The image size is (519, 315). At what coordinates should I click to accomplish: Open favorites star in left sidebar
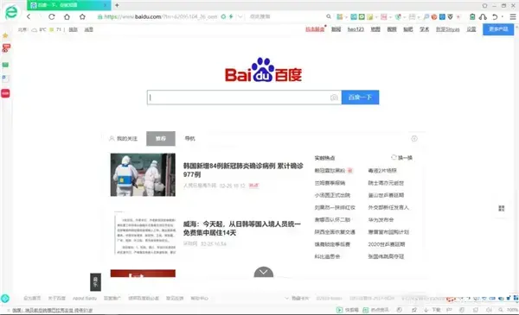click(6, 35)
